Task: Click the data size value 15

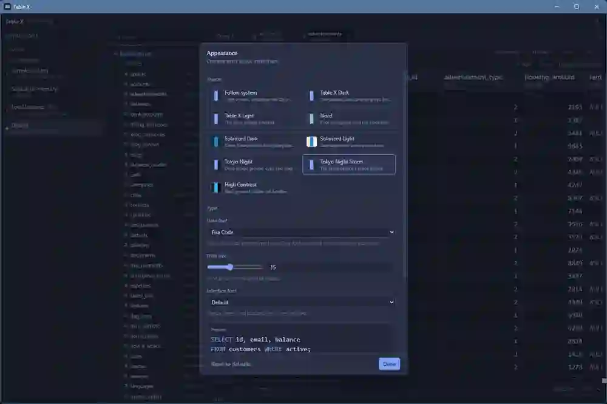Action: [273, 267]
